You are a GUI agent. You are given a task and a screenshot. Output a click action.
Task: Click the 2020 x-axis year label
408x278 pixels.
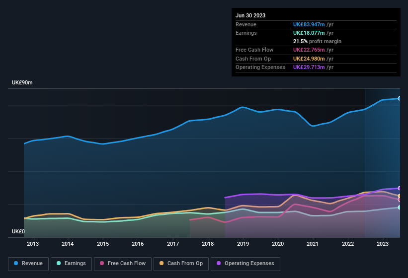(x=278, y=244)
